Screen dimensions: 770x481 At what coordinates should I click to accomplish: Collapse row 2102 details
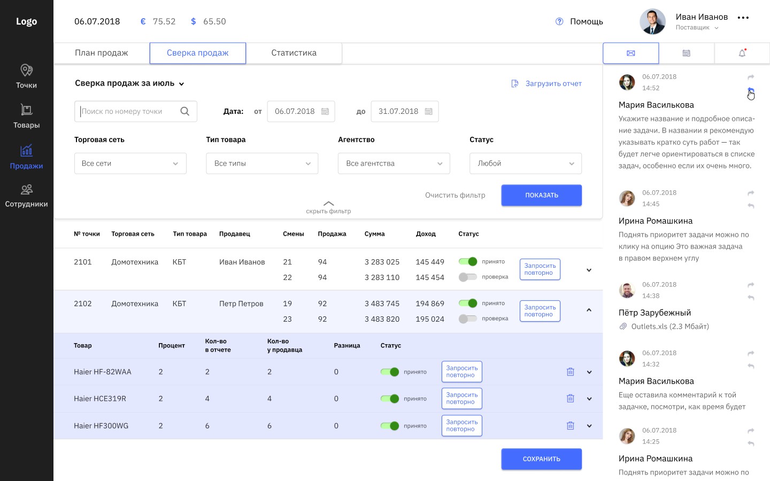(589, 310)
